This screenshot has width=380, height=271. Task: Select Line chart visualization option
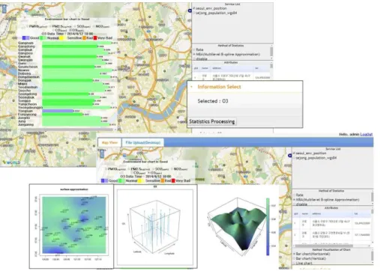point(294,263)
